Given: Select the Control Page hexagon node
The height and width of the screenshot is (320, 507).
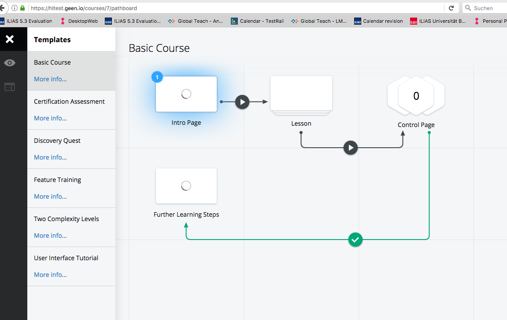Looking at the screenshot, I should (x=416, y=96).
